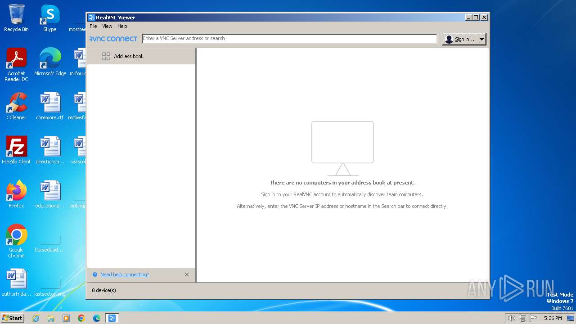This screenshot has width=576, height=324.
Task: Open network icon in system tray
Action: [522, 318]
